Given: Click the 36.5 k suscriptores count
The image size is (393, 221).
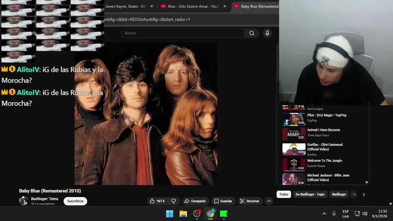Looking at the screenshot, I should click(x=43, y=204).
